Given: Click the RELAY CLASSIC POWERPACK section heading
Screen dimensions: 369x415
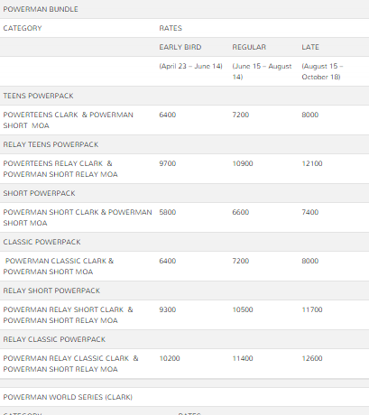Looking at the screenshot, I should pyautogui.click(x=54, y=339).
